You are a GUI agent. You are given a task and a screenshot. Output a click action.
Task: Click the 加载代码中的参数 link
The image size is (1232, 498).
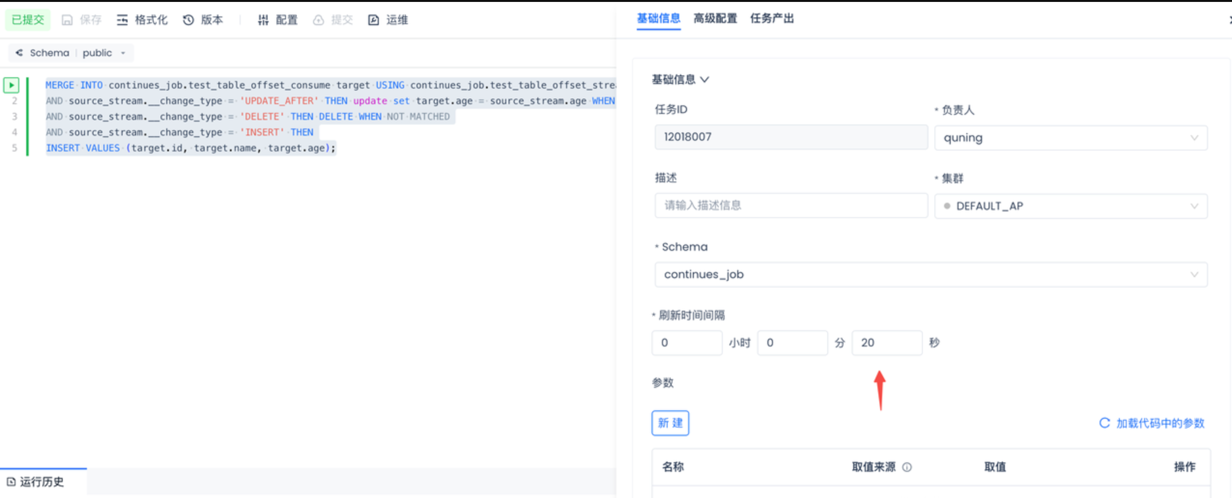(1160, 423)
